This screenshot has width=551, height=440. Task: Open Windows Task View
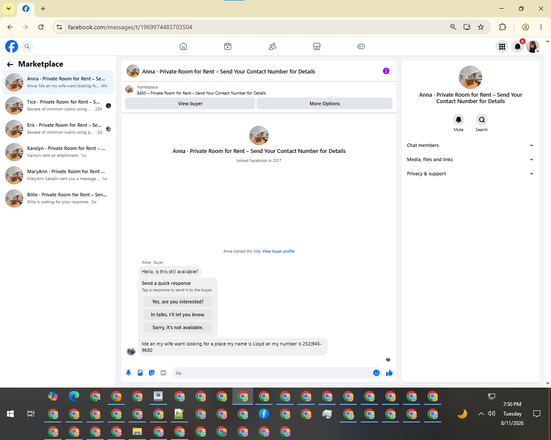click(31, 414)
